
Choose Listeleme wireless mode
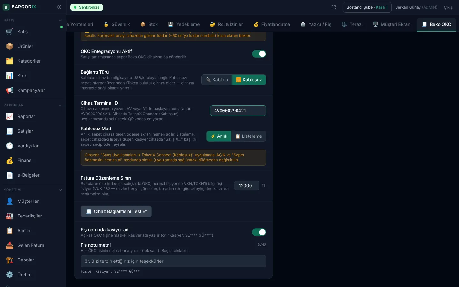pyautogui.click(x=249, y=136)
